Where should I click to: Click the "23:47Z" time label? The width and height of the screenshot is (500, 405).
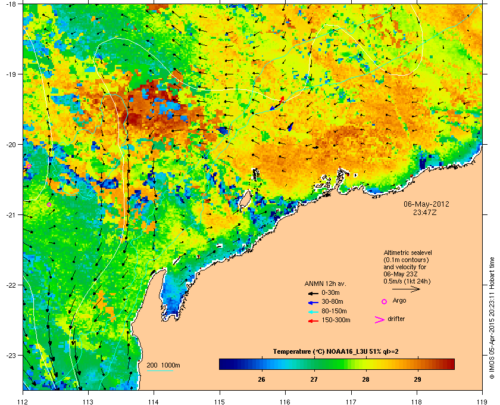point(425,212)
